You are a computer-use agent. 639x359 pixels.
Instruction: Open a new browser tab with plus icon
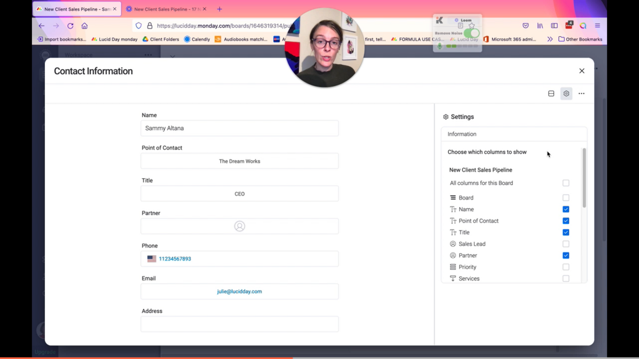pyautogui.click(x=219, y=9)
